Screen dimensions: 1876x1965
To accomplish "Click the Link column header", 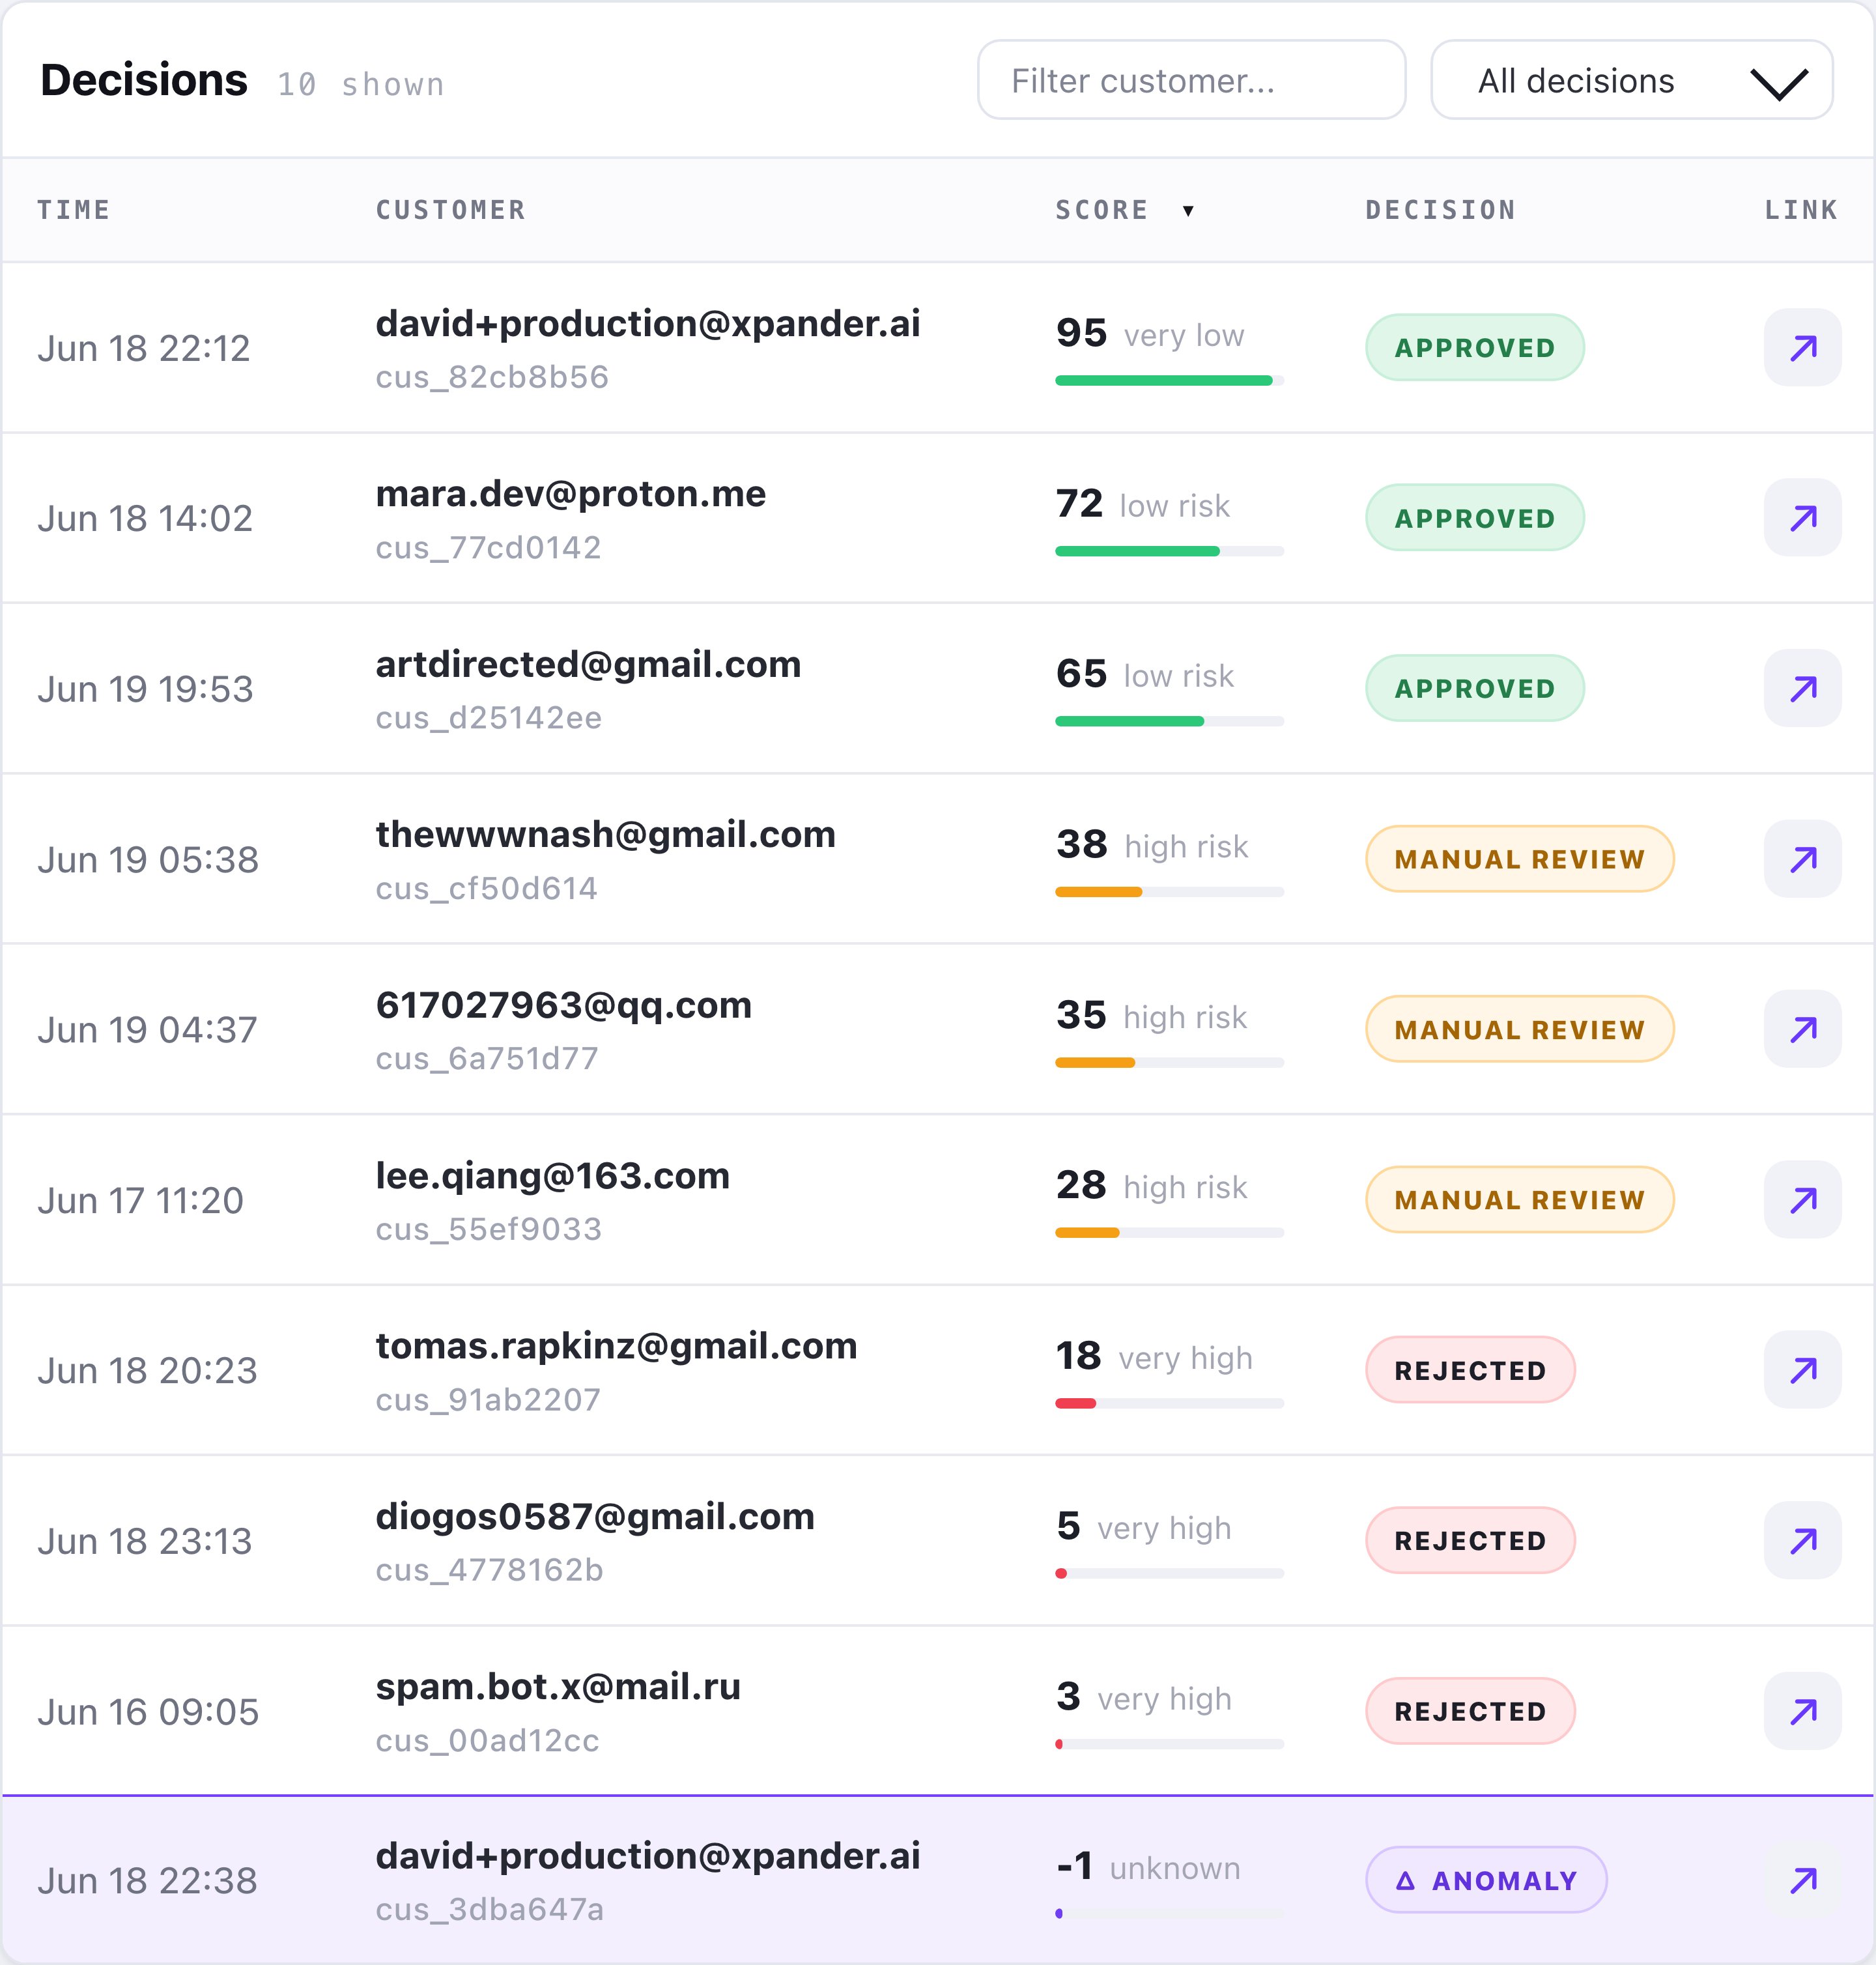I will tap(1801, 210).
